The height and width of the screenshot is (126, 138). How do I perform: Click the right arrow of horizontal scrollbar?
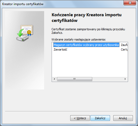pyautogui.click(x=125, y=79)
